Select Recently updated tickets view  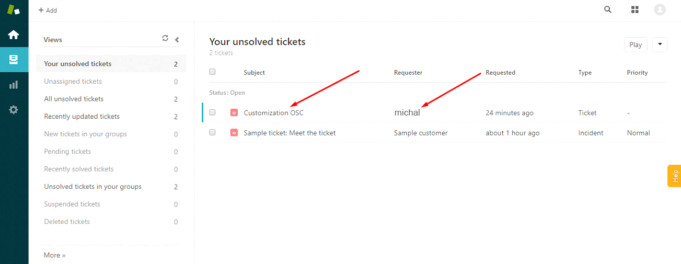click(82, 117)
